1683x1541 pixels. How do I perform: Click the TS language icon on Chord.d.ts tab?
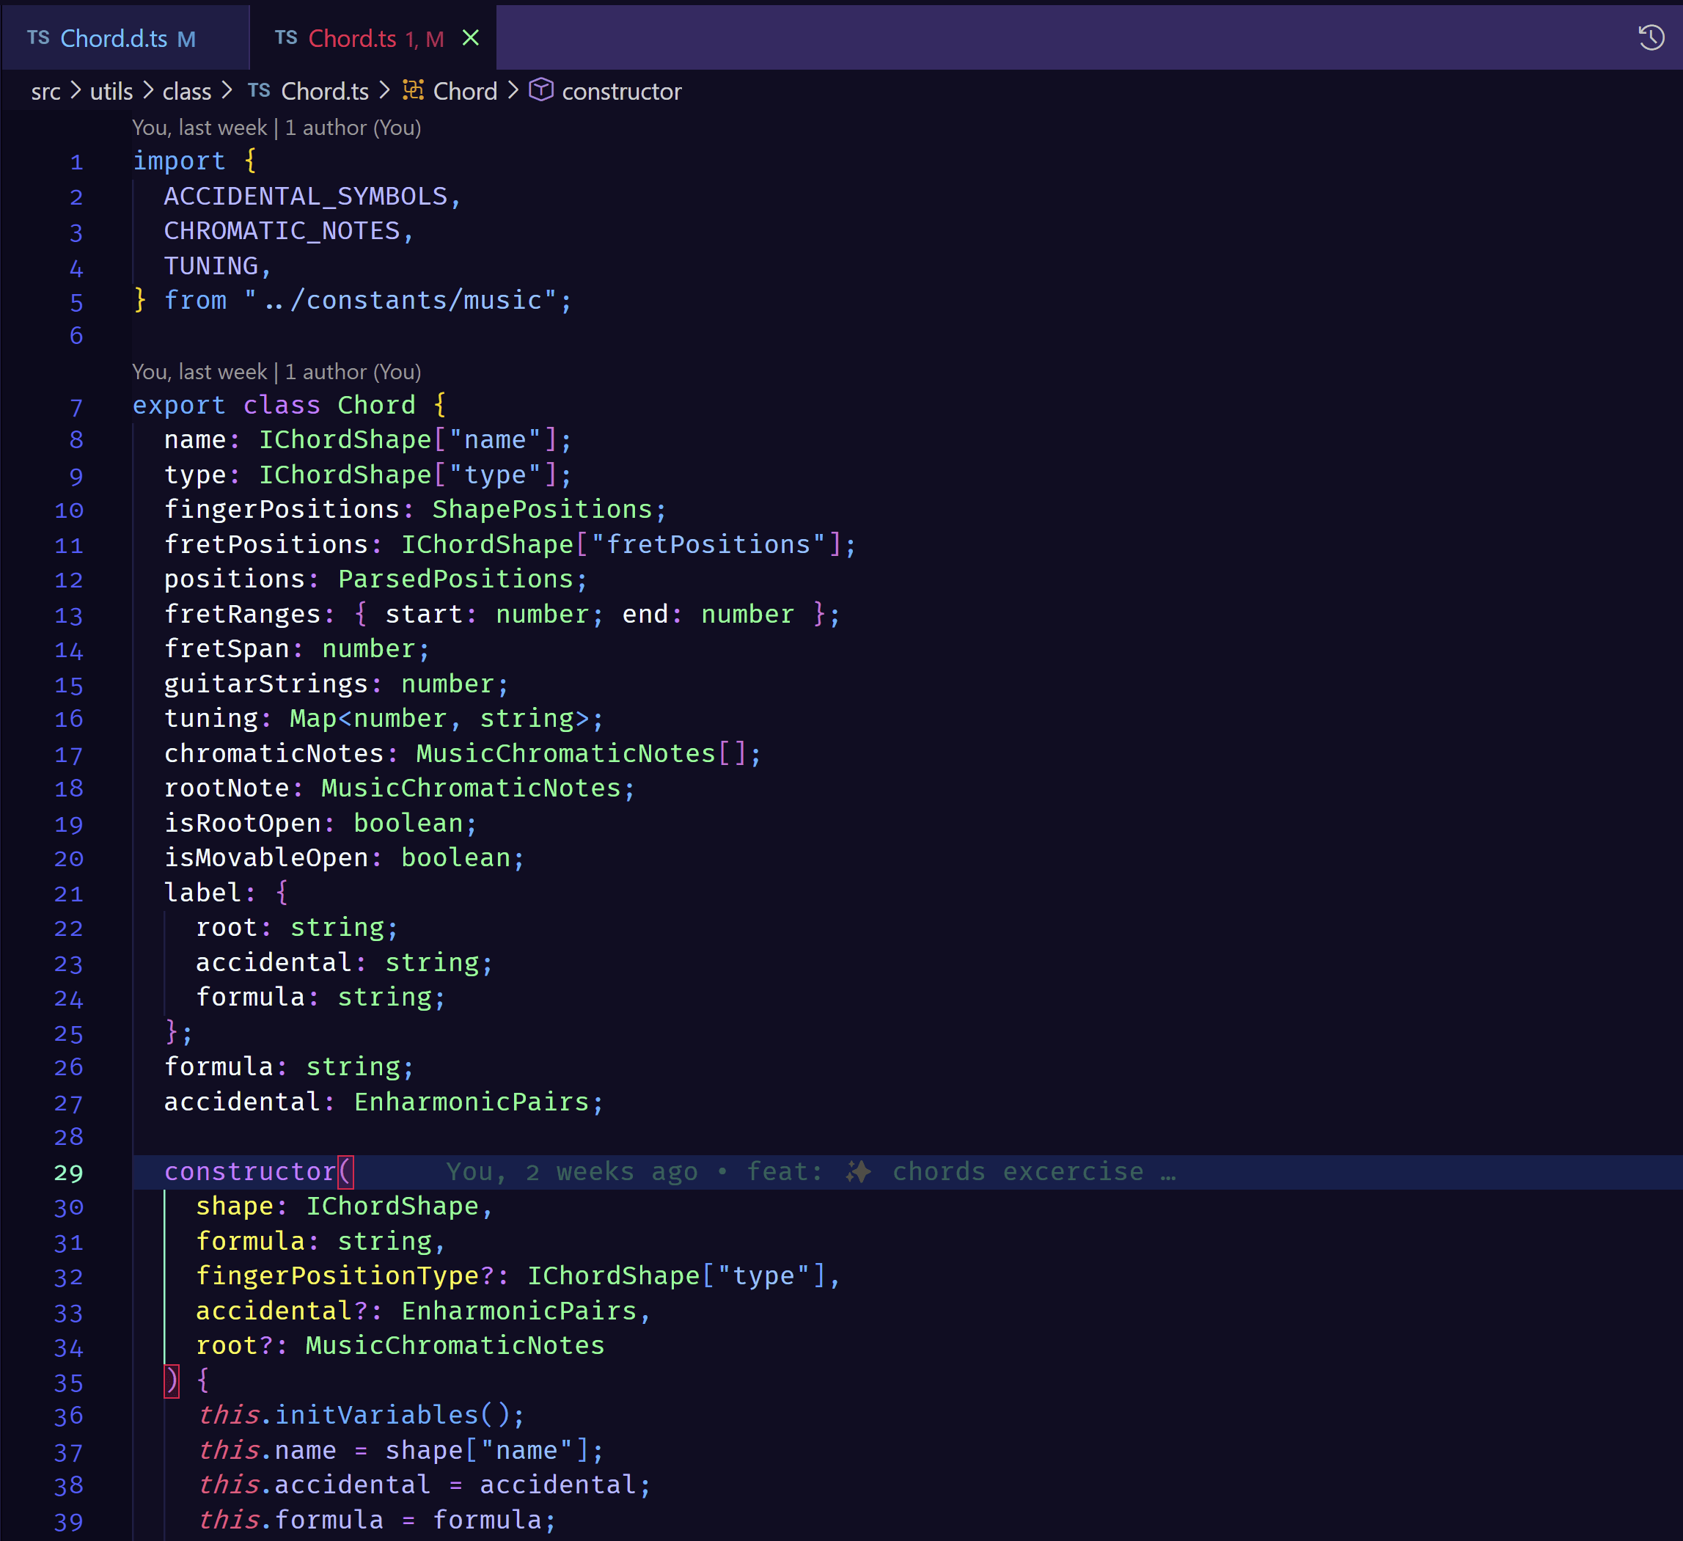coord(40,37)
